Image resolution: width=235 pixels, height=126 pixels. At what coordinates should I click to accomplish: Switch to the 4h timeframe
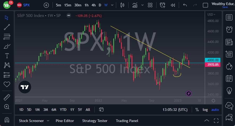[93, 5]
